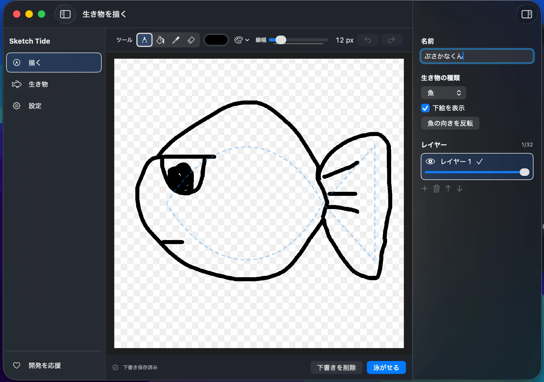Click the 名前 name input field
Viewport: 544px width, 382px height.
[x=477, y=56]
